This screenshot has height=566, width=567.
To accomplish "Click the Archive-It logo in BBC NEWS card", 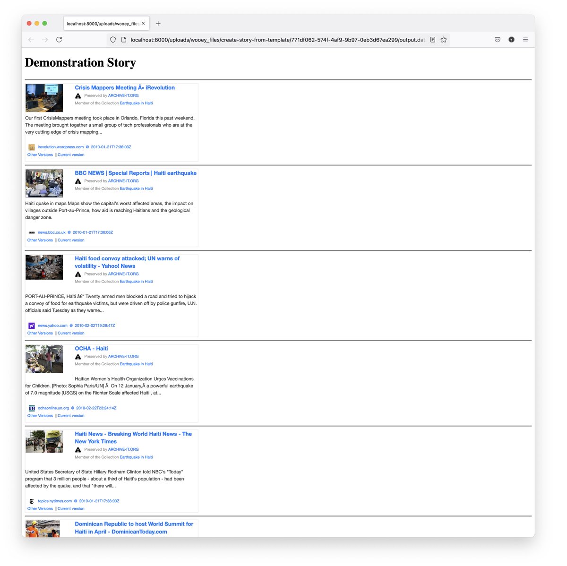I will [x=78, y=181].
